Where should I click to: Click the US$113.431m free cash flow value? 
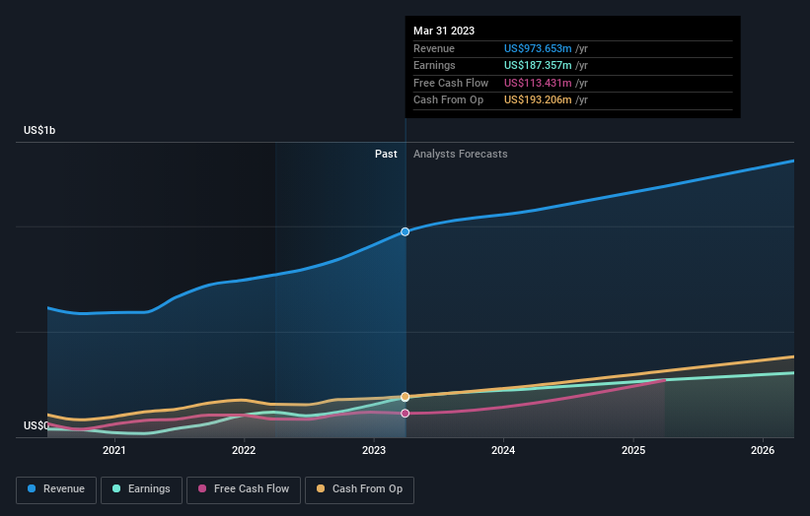click(538, 83)
